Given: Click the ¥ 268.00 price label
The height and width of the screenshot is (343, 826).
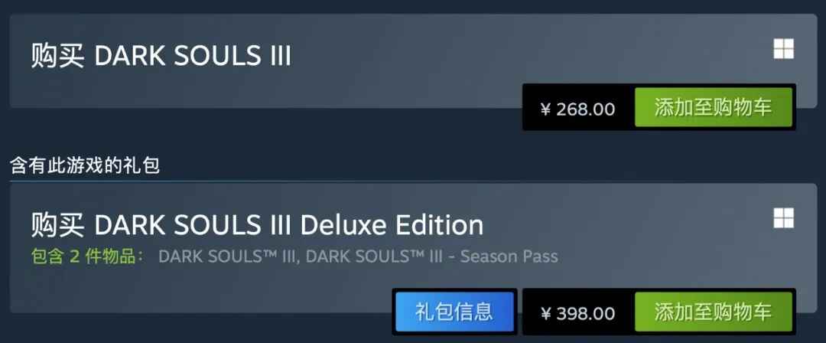Looking at the screenshot, I should pyautogui.click(x=578, y=109).
